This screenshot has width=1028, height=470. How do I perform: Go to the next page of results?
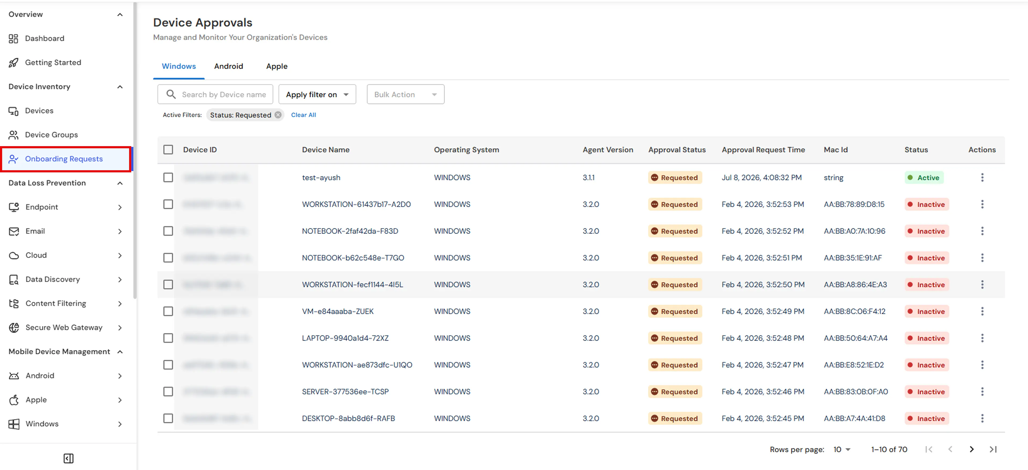point(971,449)
